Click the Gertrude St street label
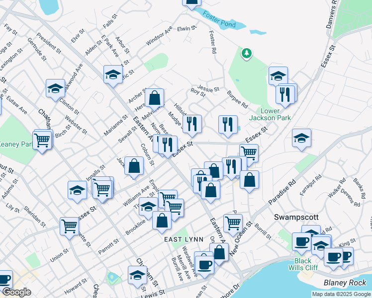Screen dimensions: 372x298 click(x=37, y=49)
